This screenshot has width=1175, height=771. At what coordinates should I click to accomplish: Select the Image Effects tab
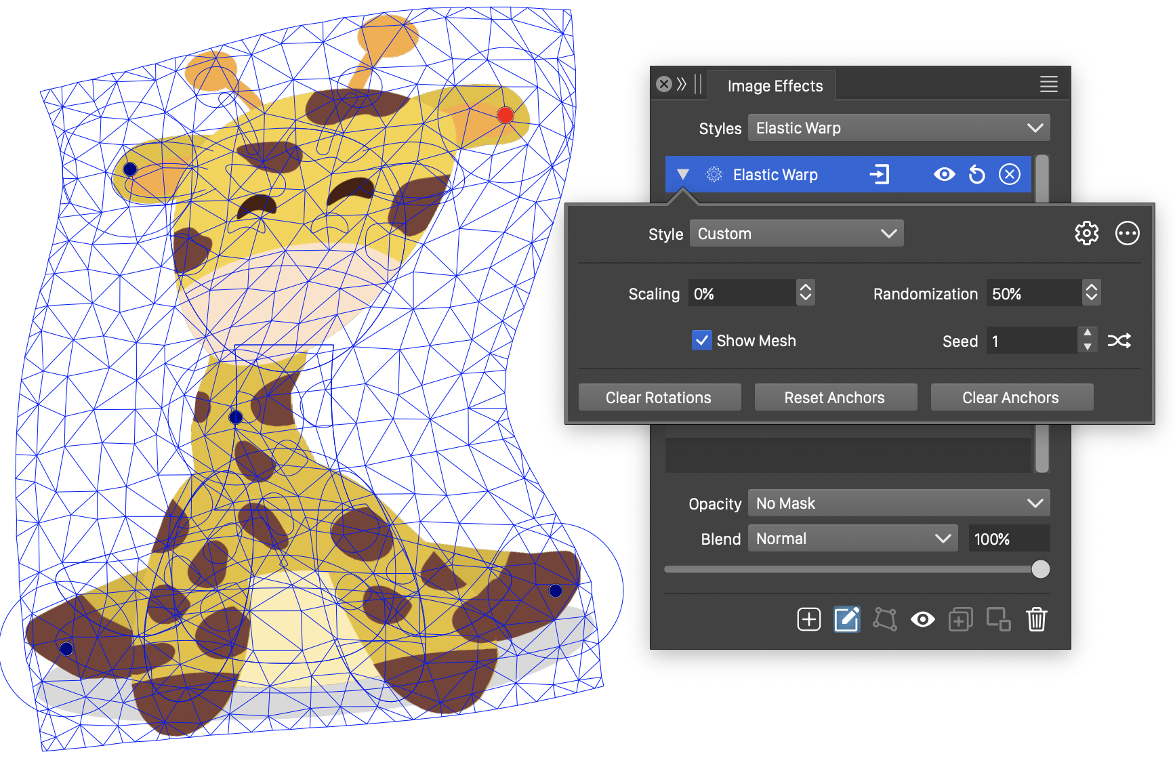click(x=775, y=86)
